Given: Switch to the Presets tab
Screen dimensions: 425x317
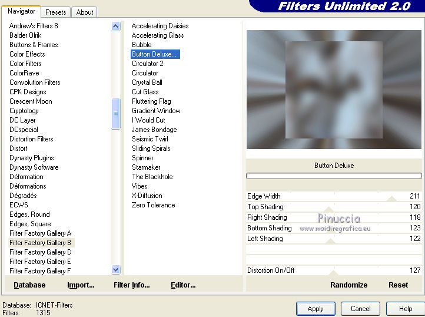Looking at the screenshot, I should tap(55, 12).
